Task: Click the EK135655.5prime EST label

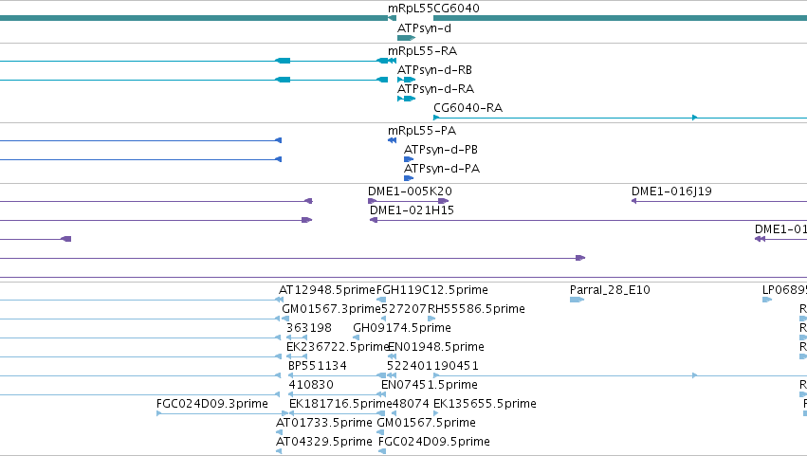Action: coord(485,404)
